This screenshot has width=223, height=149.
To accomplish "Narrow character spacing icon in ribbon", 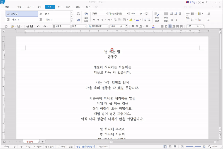I will [145, 20].
